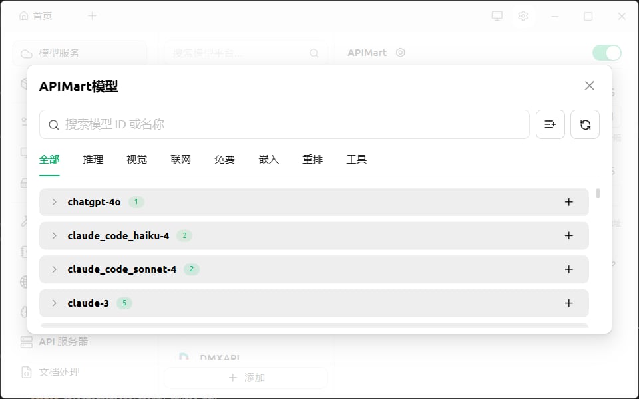
Task: Click the display monitor icon in title bar
Action: [x=497, y=16]
